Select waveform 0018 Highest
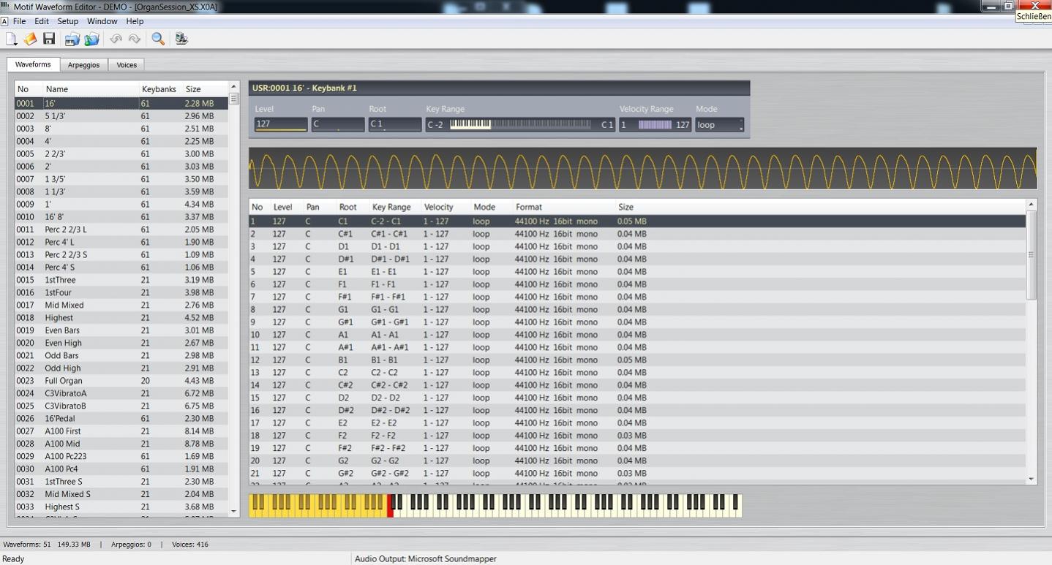 click(x=121, y=318)
